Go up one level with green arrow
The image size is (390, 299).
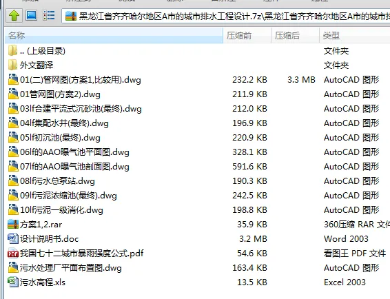pyautogui.click(x=14, y=16)
